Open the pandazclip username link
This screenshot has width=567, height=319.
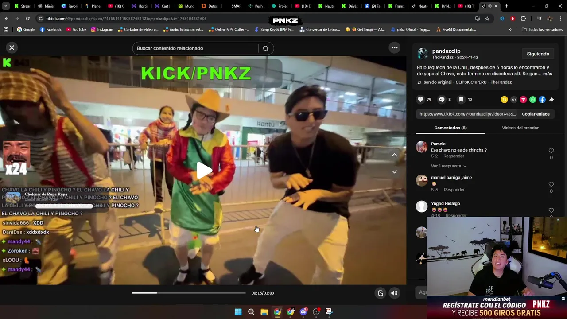click(446, 51)
